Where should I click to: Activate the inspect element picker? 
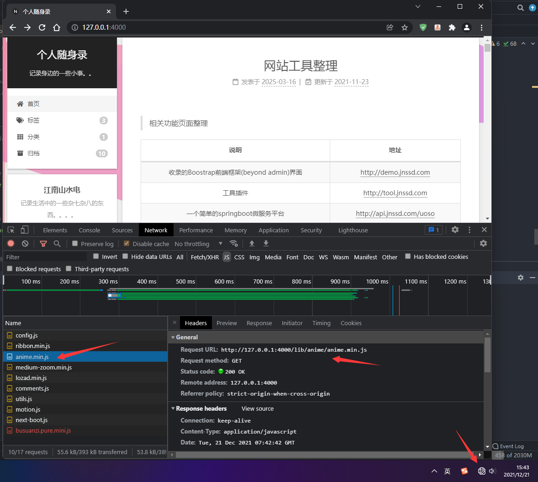tap(11, 230)
